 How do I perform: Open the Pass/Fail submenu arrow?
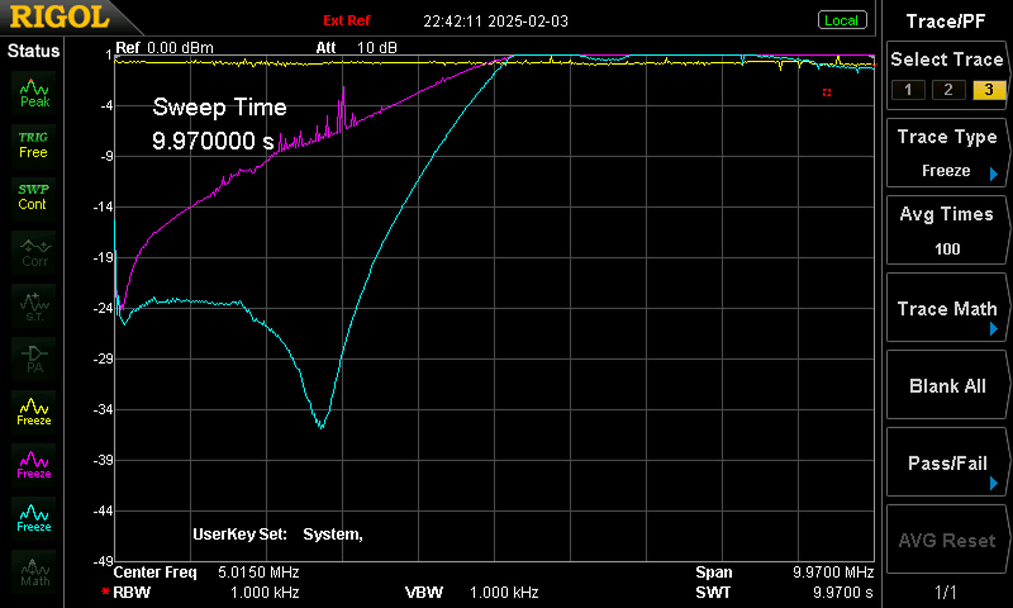click(x=994, y=483)
